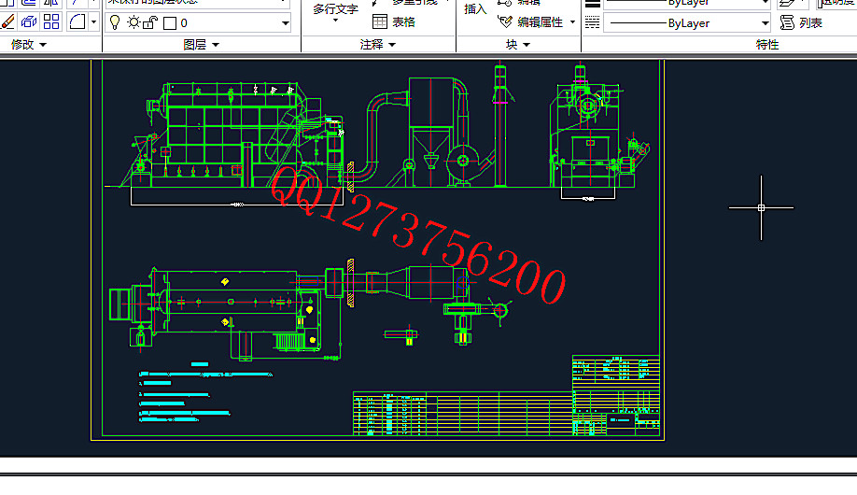This screenshot has height=495, width=857.
Task: Click the 表格 table icon
Action: [380, 21]
